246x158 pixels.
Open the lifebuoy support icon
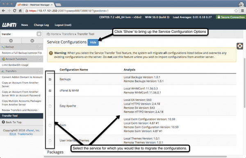pos(240,46)
